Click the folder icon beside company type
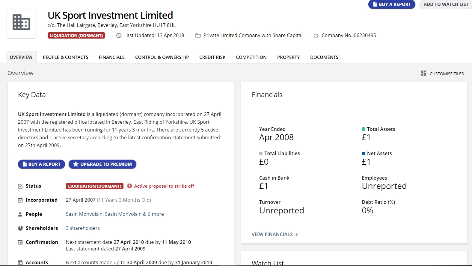 198,36
